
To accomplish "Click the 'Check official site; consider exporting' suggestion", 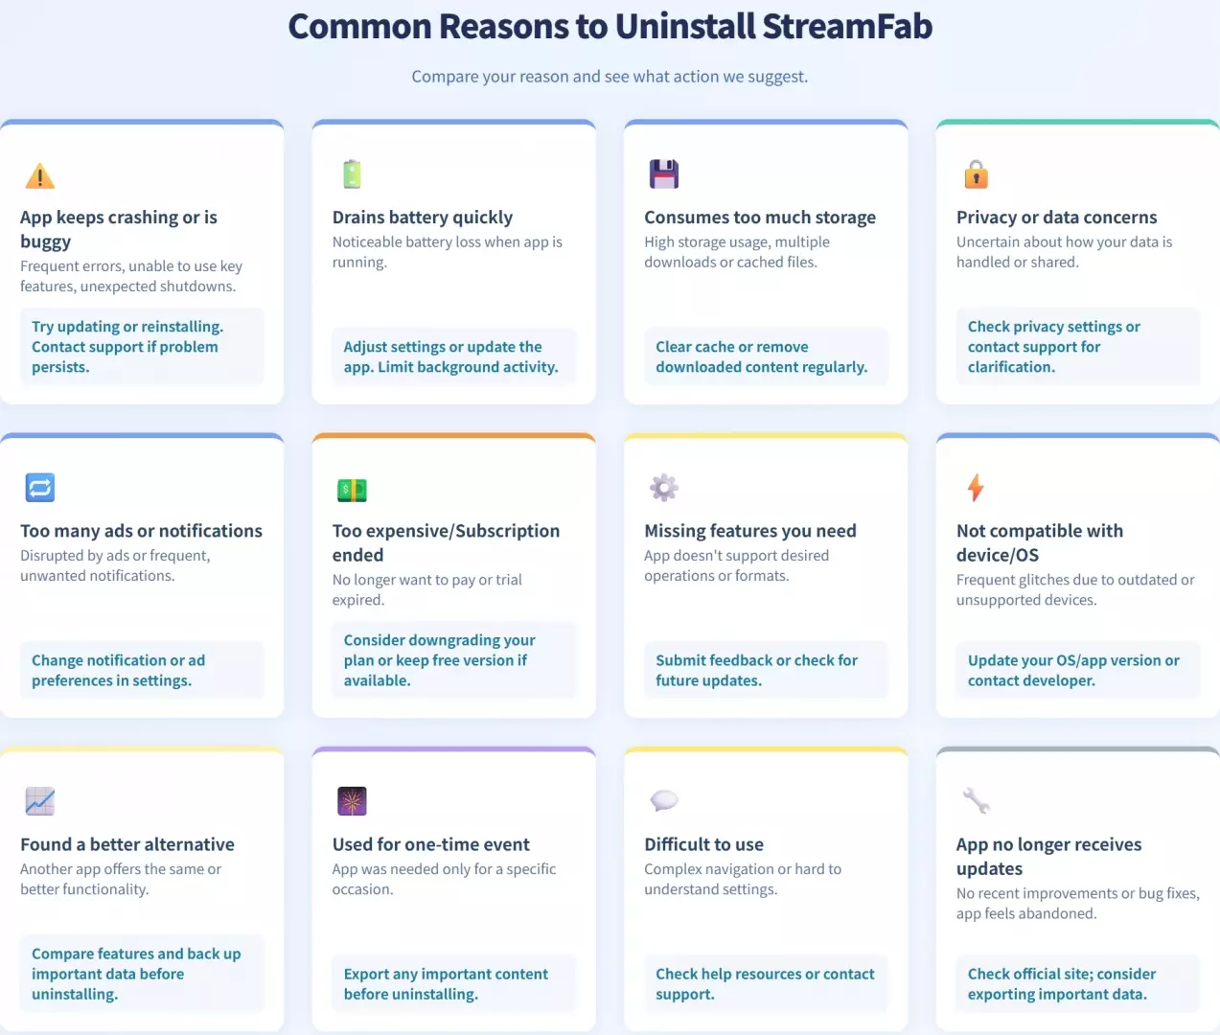I will click(1077, 983).
